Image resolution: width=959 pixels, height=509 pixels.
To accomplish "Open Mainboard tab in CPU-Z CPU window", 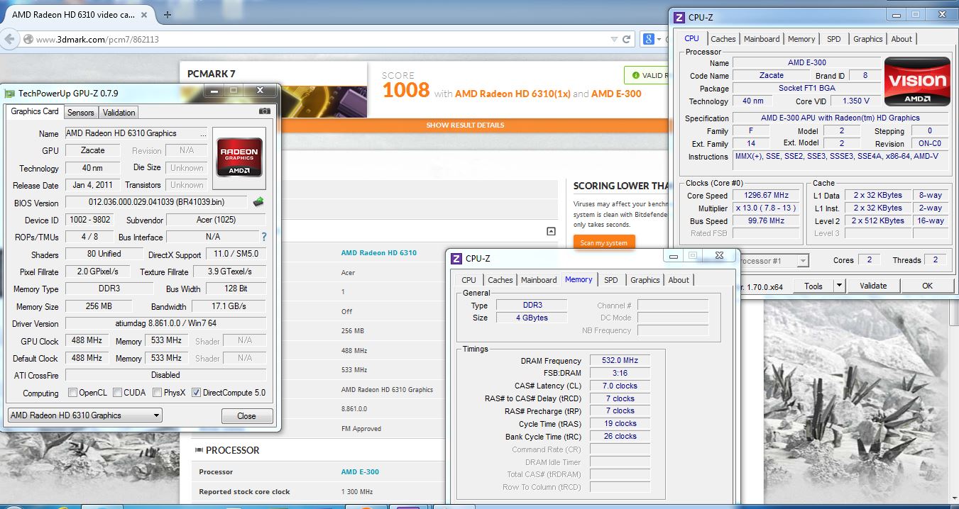I will (x=762, y=39).
